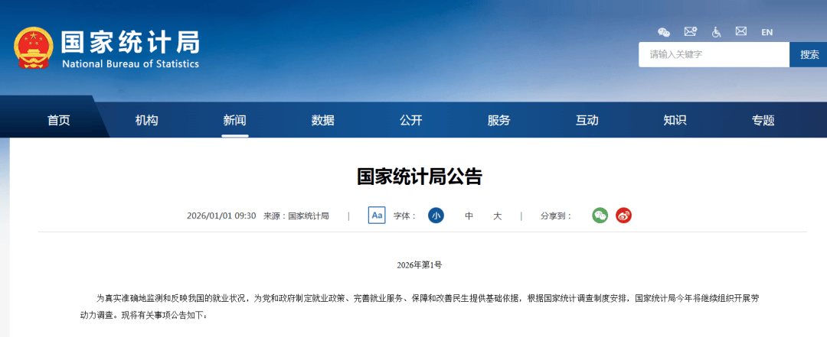This screenshot has height=337, width=827.
Task: Open the mail settings envelope icon
Action: pos(690,32)
